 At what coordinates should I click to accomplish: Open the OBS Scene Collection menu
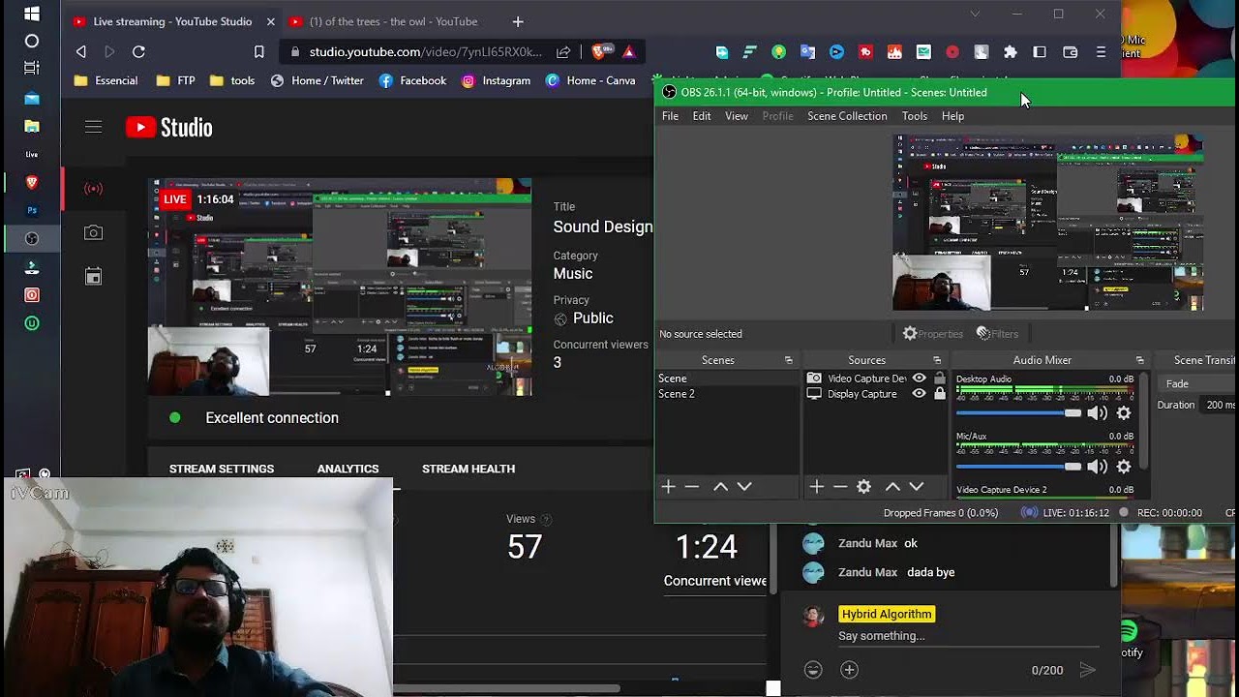click(x=847, y=116)
